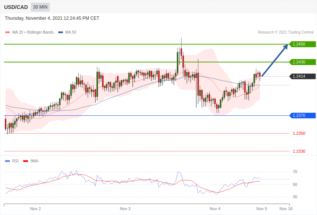Select the 1.2430 green resistance label
The width and height of the screenshot is (317, 215).
click(x=303, y=62)
